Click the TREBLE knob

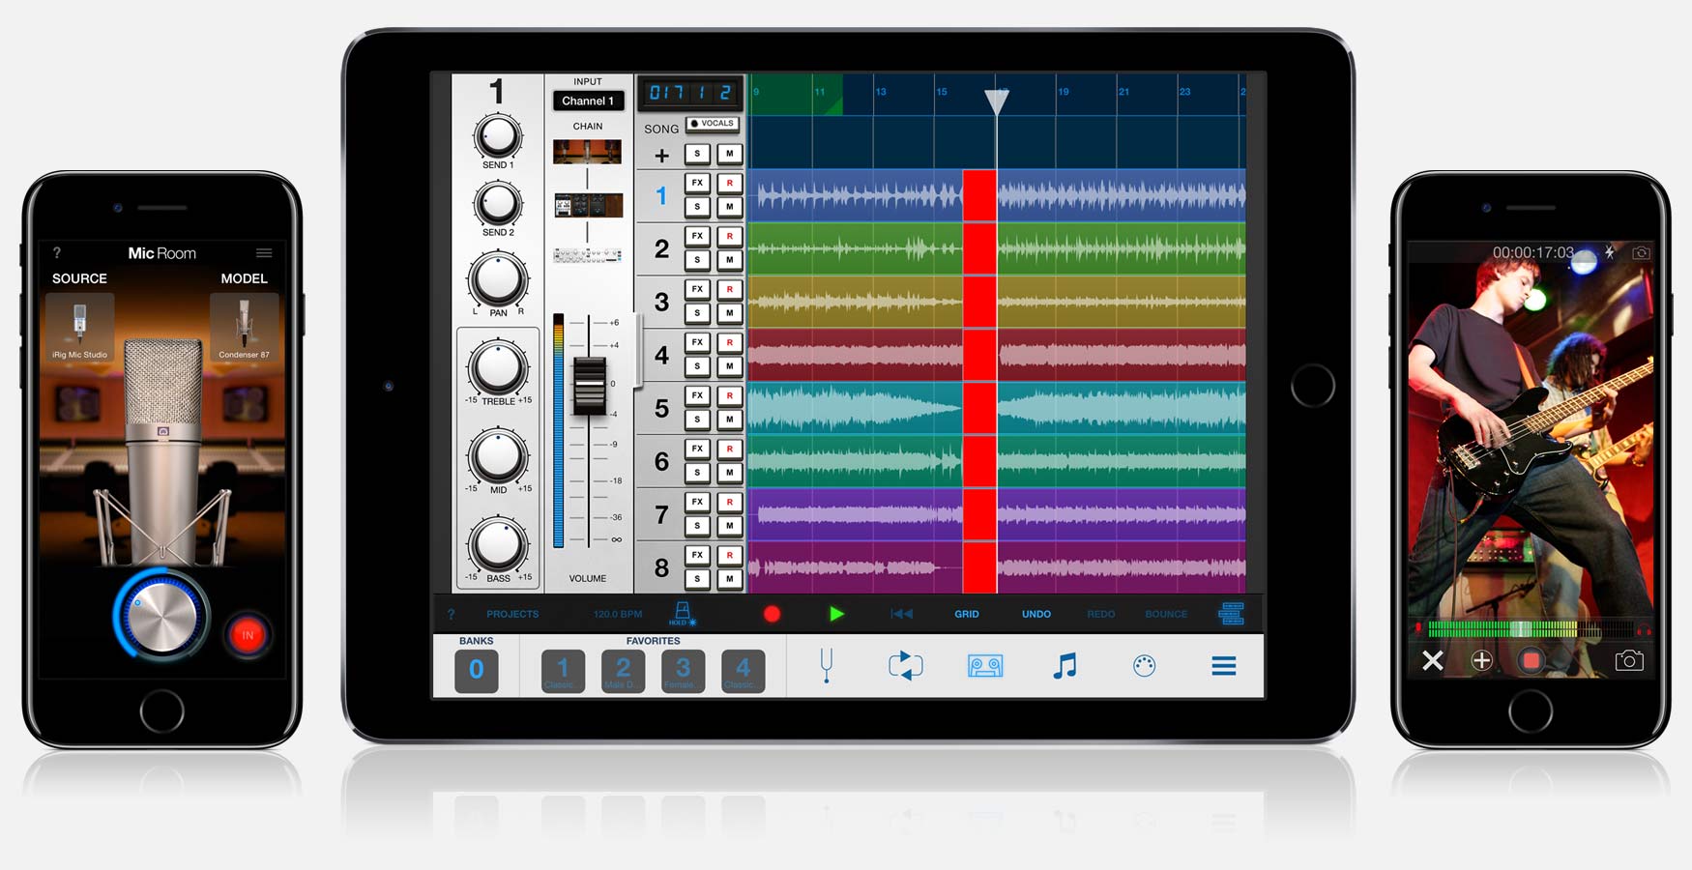coord(497,367)
